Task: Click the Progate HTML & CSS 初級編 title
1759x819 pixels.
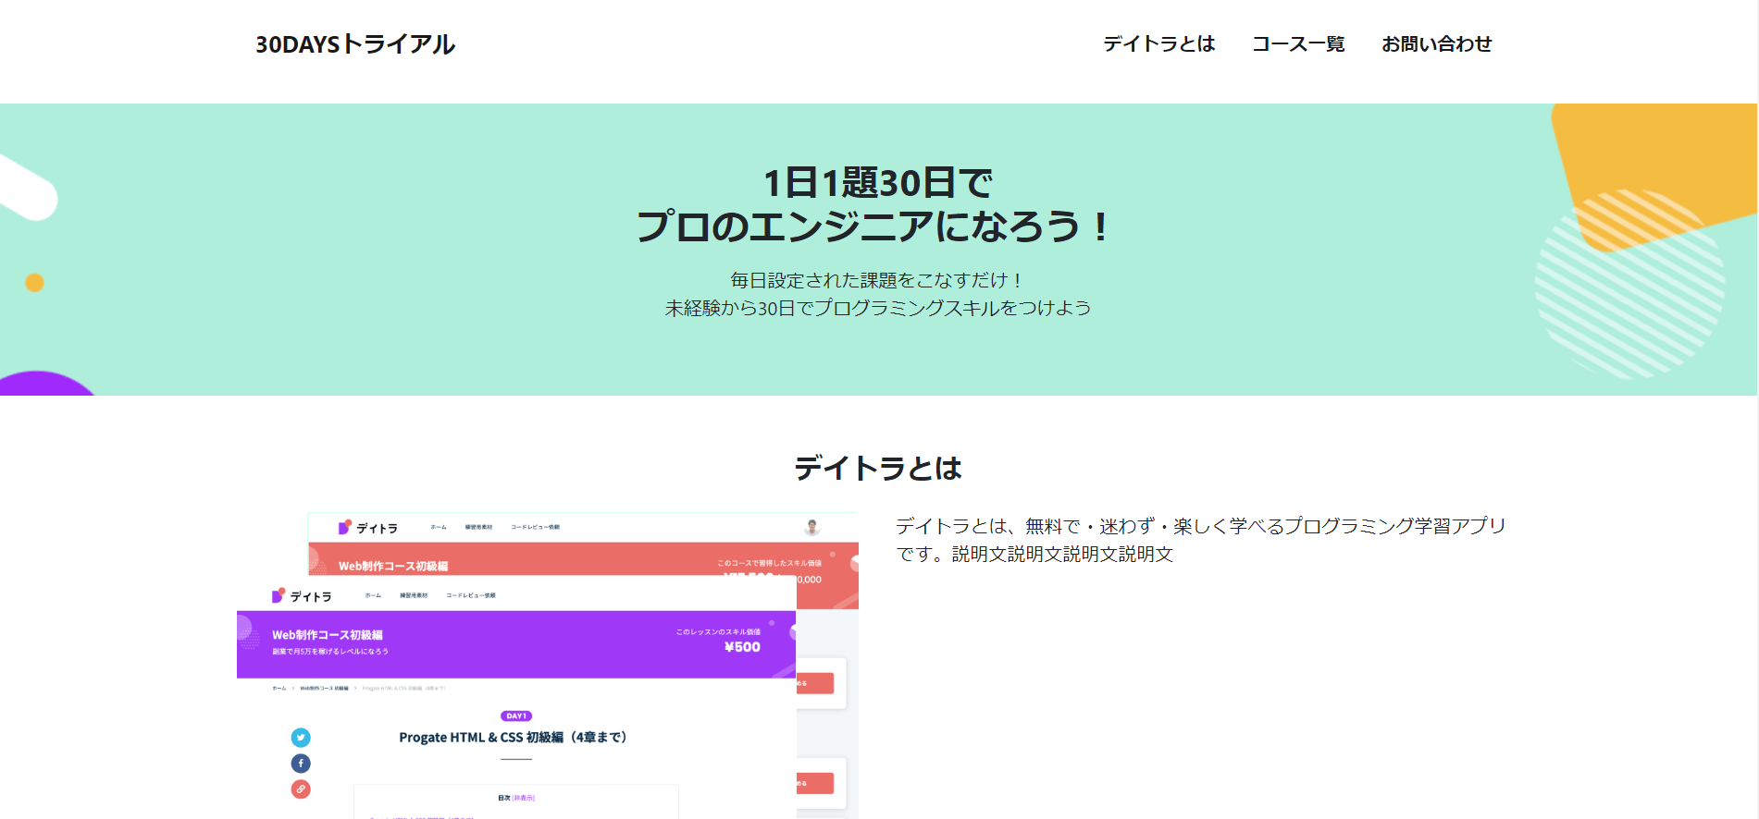Action: click(x=514, y=738)
